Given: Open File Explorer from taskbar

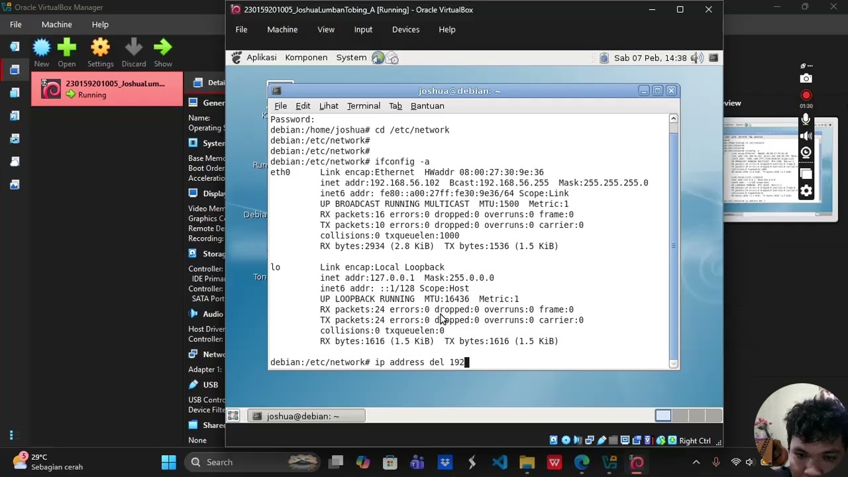Looking at the screenshot, I should 527,462.
